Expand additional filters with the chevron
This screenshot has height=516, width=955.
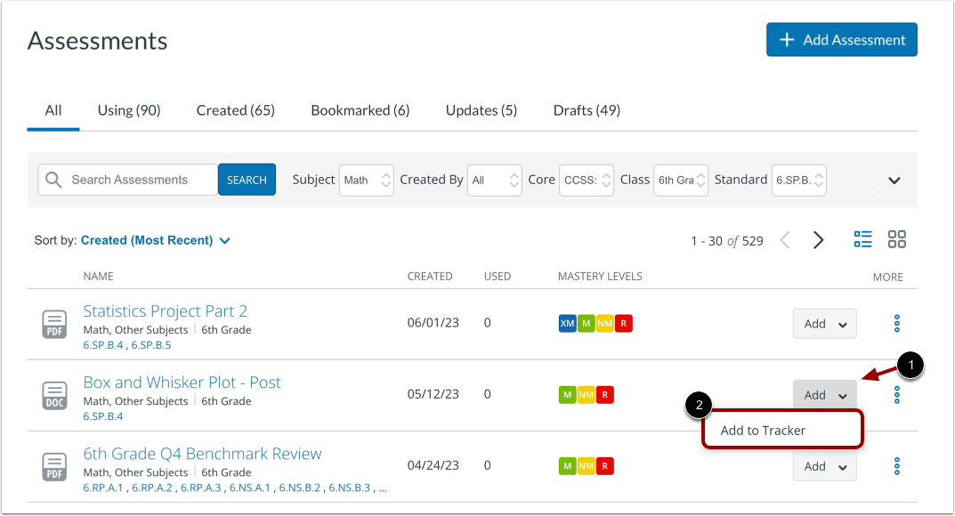894,180
